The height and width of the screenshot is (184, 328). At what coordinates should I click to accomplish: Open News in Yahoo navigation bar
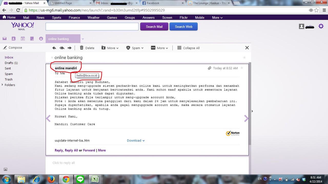pos(40,18)
